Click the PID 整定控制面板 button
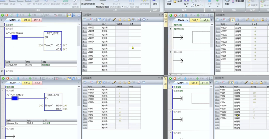 click(102, 5)
